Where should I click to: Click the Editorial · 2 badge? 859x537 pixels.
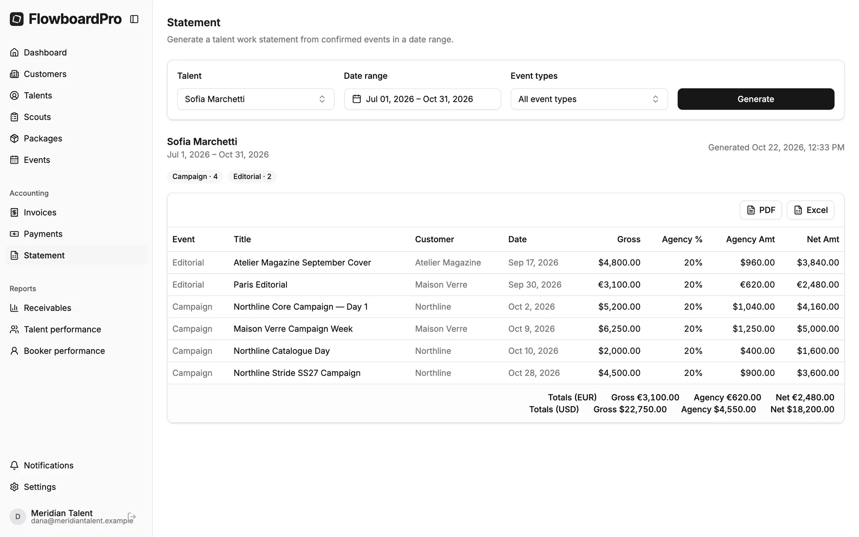252,177
